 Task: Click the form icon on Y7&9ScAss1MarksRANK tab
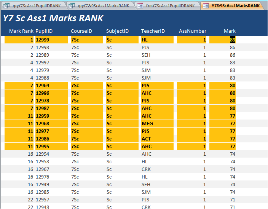(x=206, y=6)
